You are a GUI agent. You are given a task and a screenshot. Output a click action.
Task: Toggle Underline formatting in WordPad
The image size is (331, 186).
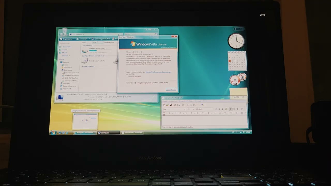click(x=223, y=109)
